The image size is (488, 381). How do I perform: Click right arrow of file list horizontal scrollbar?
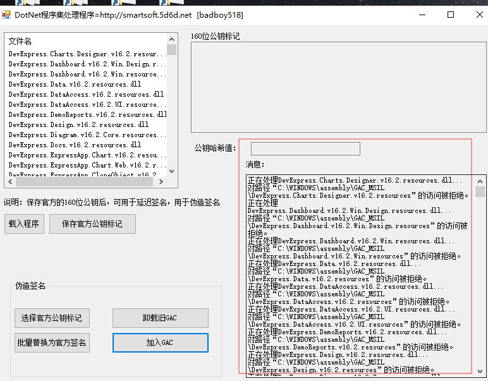pos(161,181)
